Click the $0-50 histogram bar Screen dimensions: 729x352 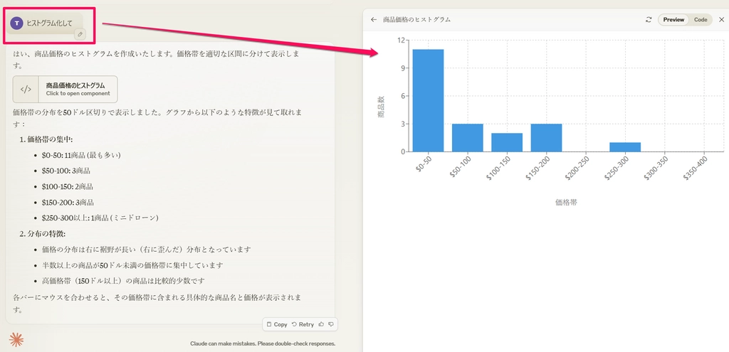click(428, 100)
